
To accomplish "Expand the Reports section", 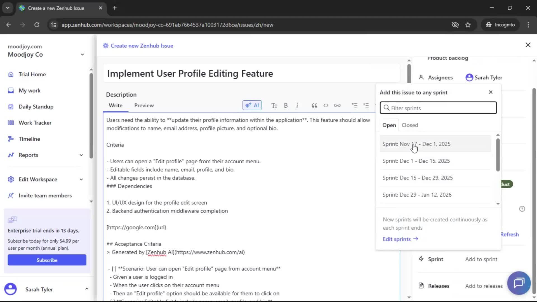I will point(81,155).
